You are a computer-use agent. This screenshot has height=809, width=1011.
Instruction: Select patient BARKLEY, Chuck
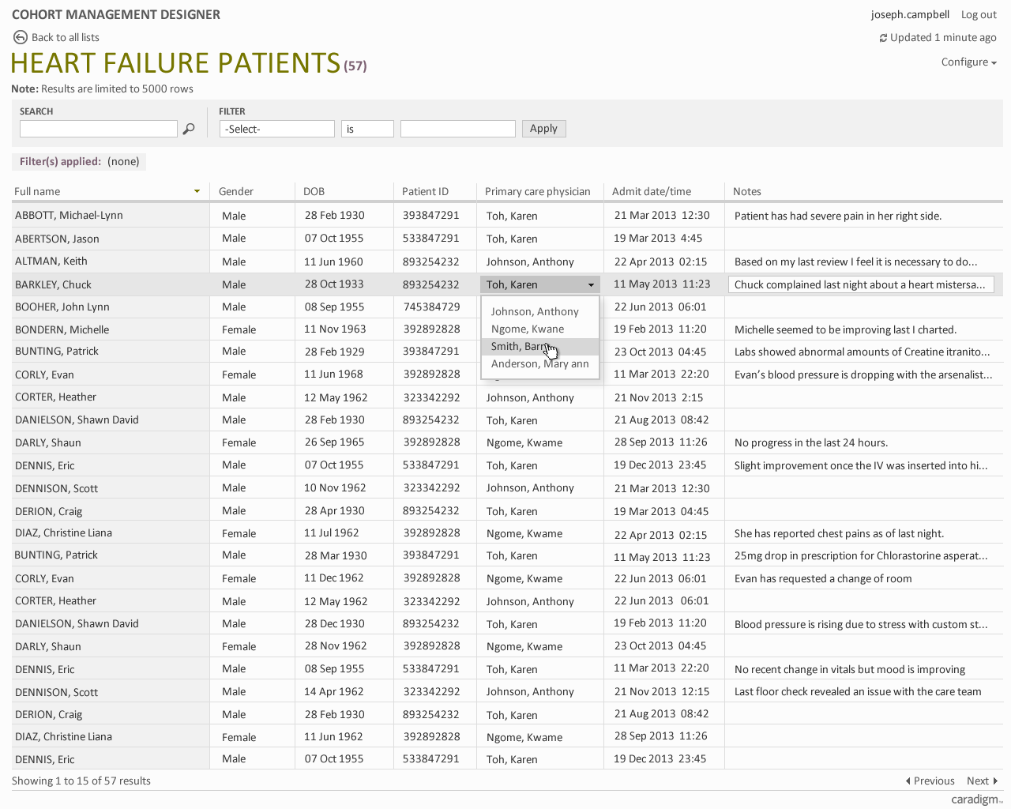pyautogui.click(x=53, y=284)
